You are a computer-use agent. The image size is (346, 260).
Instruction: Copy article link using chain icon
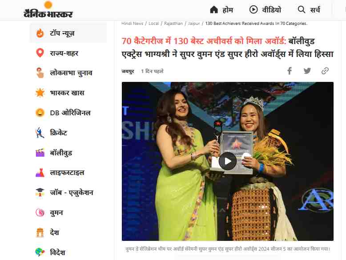(325, 71)
